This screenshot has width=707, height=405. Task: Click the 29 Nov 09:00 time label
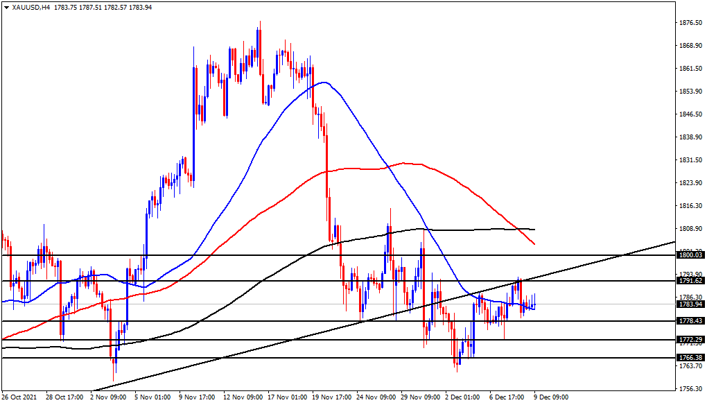(x=421, y=397)
